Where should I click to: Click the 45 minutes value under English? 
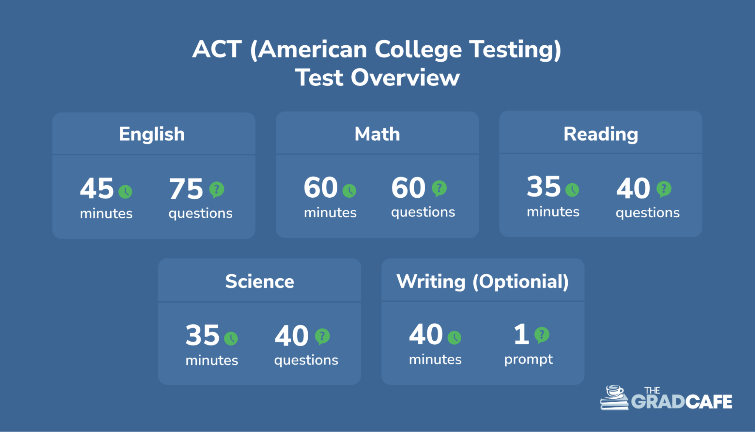point(97,189)
